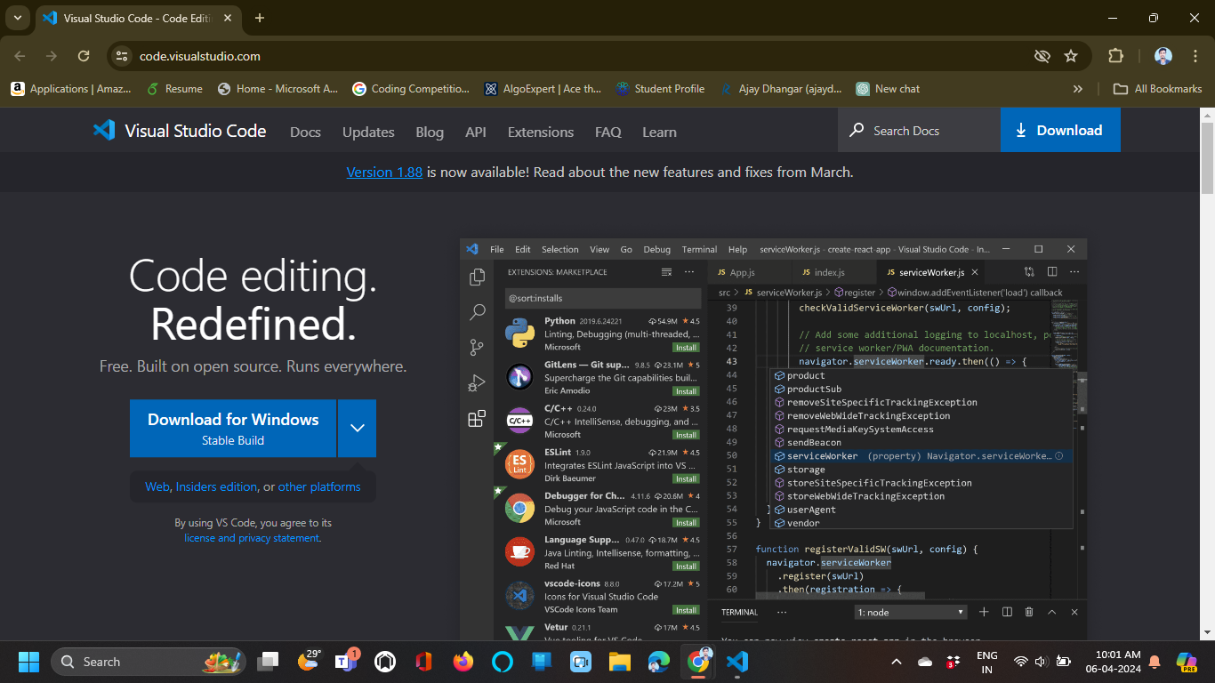Click the site information icon in address bar
Screen dimensions: 1215x683
pyautogui.click(x=123, y=56)
